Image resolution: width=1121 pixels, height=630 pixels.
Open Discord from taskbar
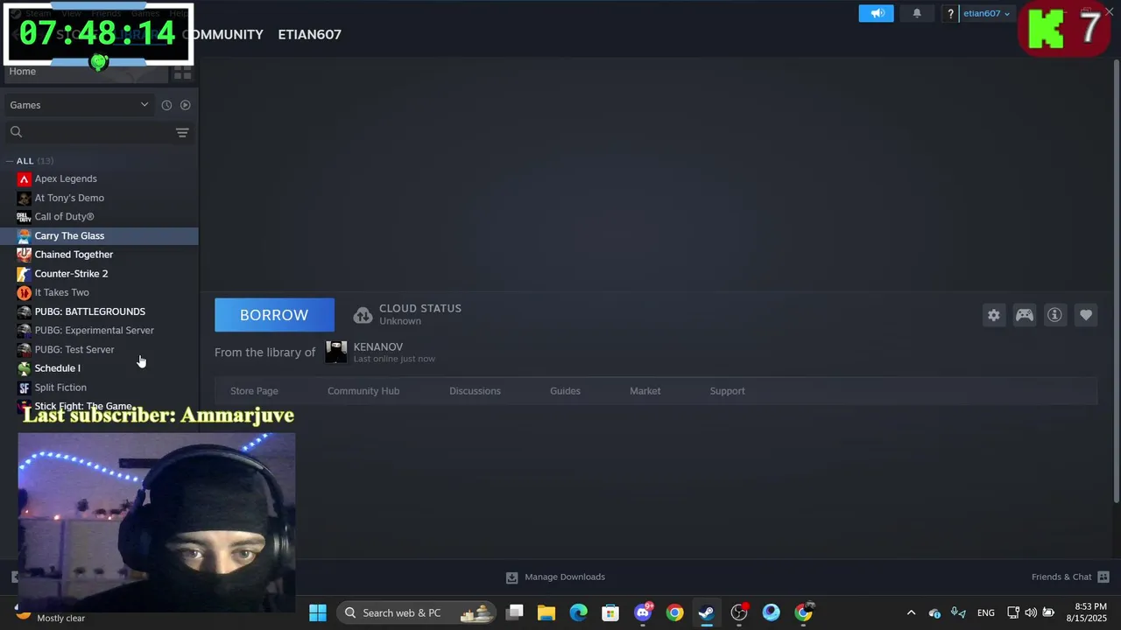643,612
